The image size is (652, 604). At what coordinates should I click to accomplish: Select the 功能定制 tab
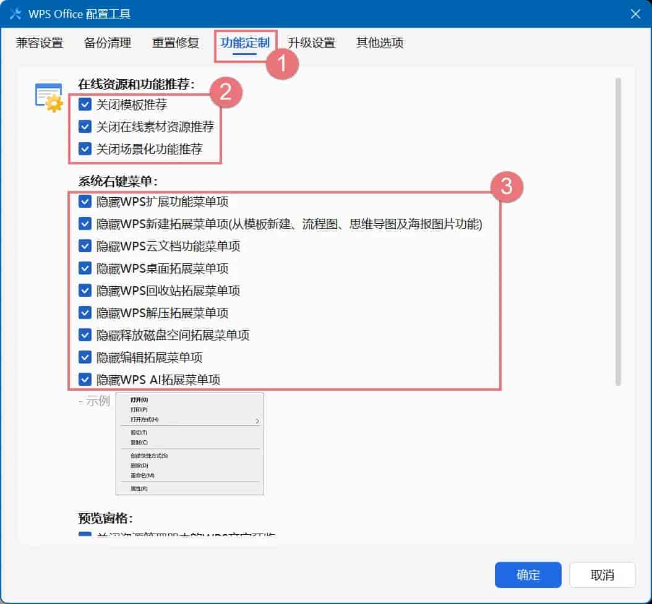click(x=245, y=43)
